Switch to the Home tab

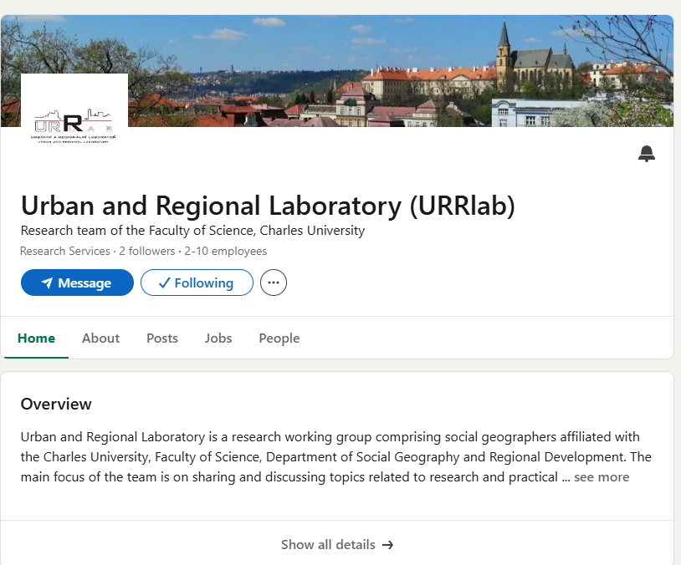point(36,338)
